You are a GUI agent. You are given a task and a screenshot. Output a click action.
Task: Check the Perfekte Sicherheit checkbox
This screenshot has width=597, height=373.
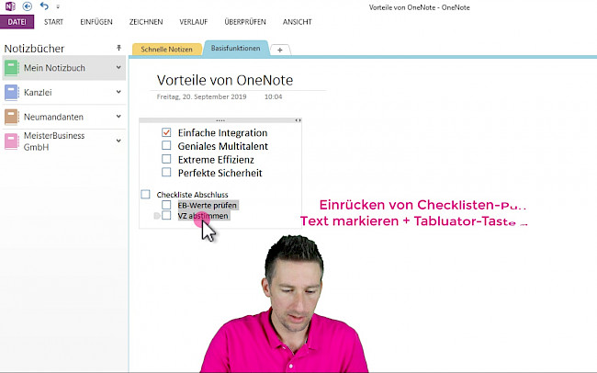(x=166, y=172)
